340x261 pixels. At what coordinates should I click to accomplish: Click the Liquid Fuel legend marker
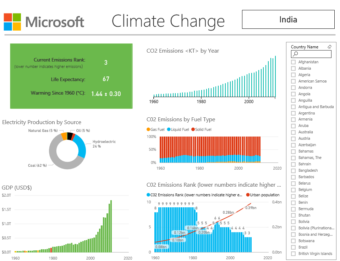(x=169, y=129)
